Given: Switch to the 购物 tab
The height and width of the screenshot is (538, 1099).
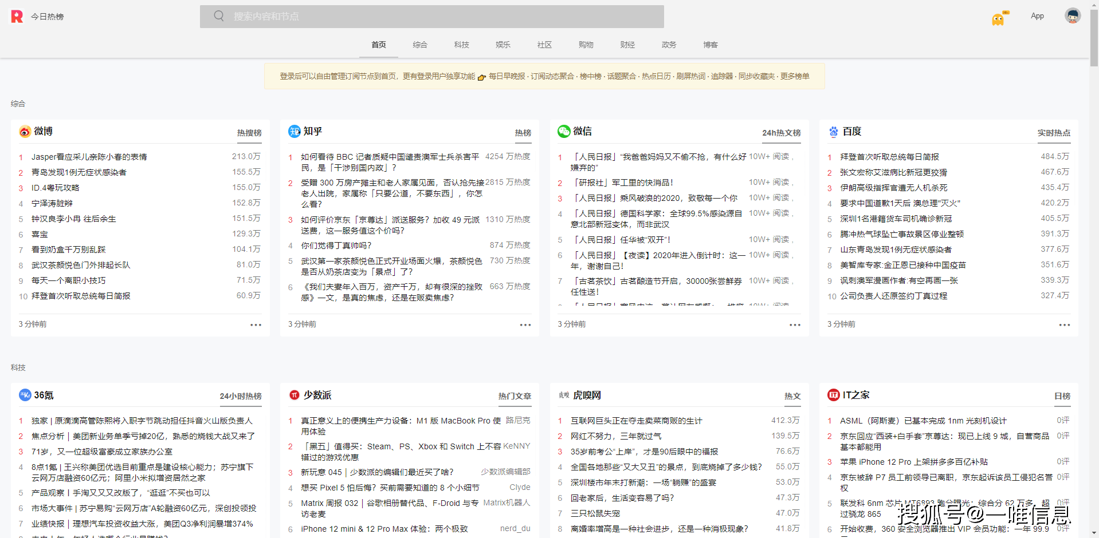Looking at the screenshot, I should pos(586,45).
